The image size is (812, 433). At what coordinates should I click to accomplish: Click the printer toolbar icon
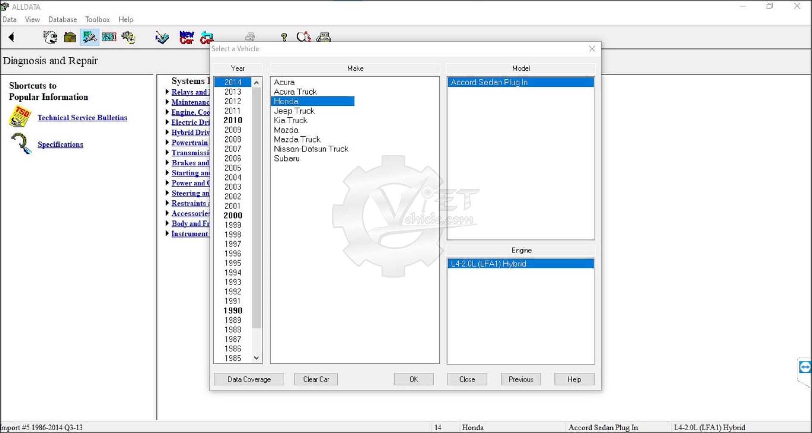click(x=250, y=37)
